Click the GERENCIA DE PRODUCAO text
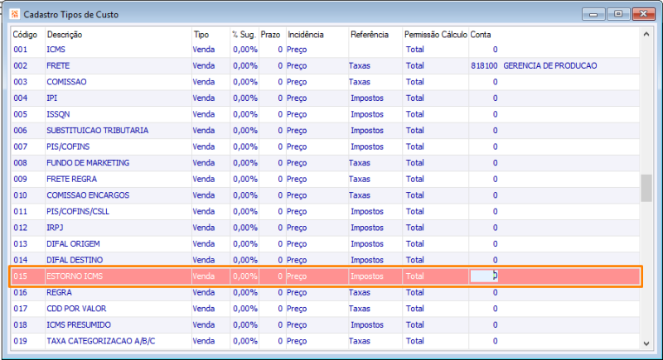663x360 pixels. [x=550, y=66]
